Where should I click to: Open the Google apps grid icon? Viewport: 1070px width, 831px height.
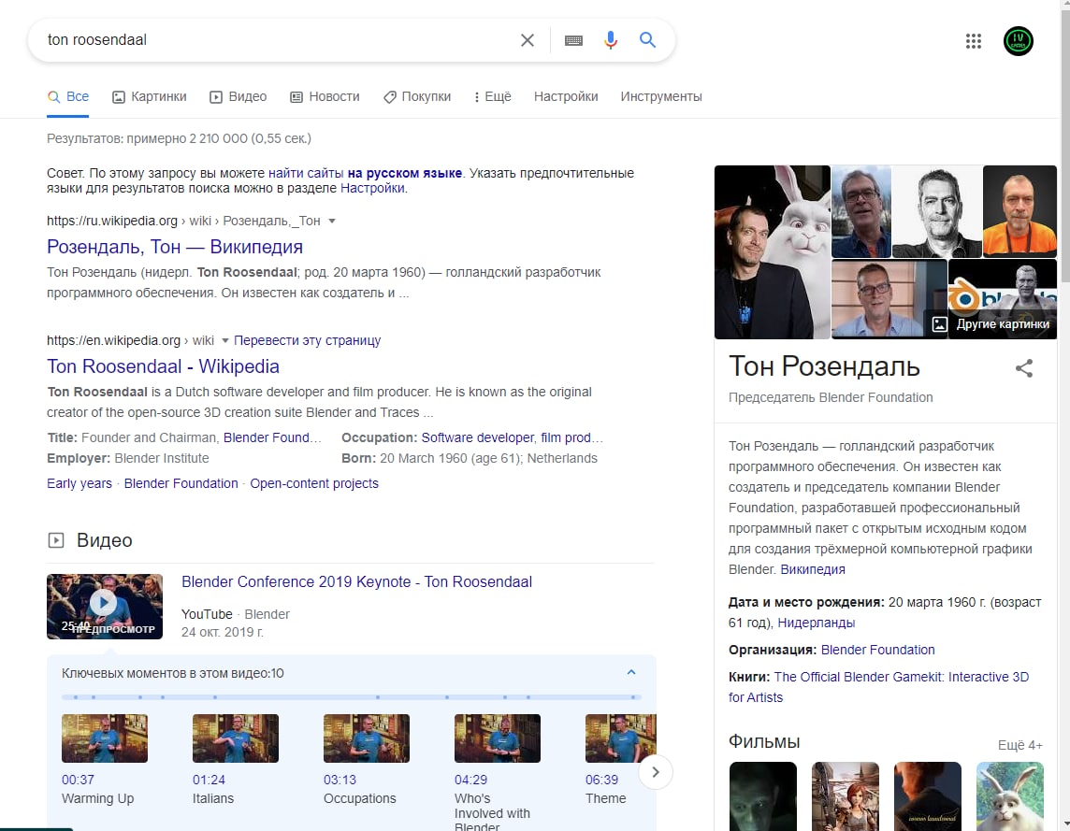coord(974,41)
